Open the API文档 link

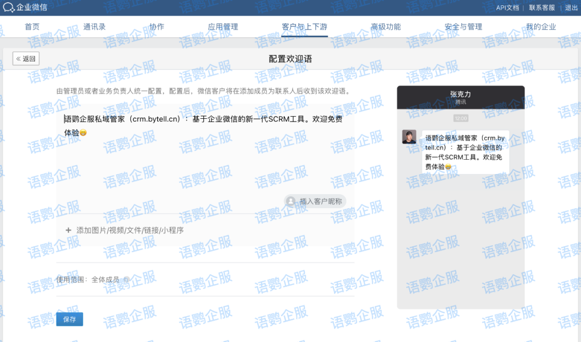pyautogui.click(x=507, y=7)
